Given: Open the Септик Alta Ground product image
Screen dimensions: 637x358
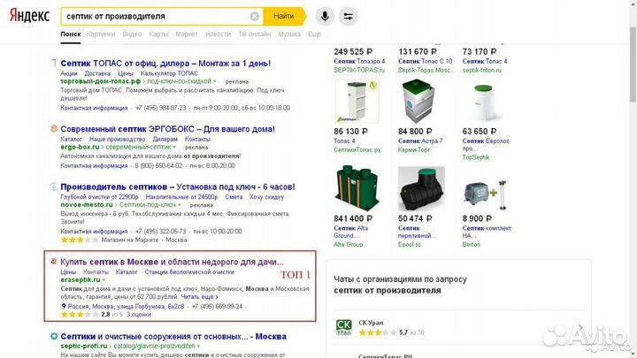Looking at the screenshot, I should tap(357, 188).
